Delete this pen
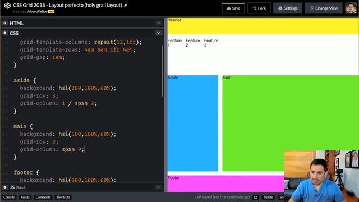359x202 pixels. tap(268, 197)
